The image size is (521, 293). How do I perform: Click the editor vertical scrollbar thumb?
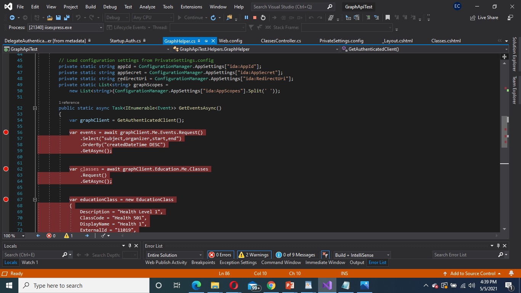coord(504,131)
